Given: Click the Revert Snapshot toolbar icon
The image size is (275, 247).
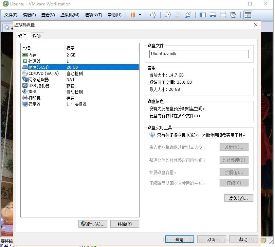Looking at the screenshot, I should click(178, 15).
